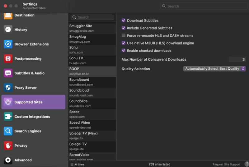Click the Custom Integrations puzzle icon

[x=8, y=117]
